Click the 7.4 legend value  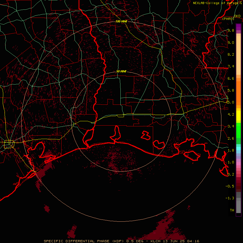231,66
